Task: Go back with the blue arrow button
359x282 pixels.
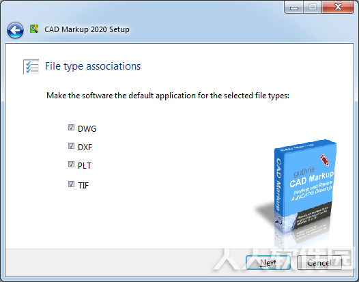Action: coord(15,30)
